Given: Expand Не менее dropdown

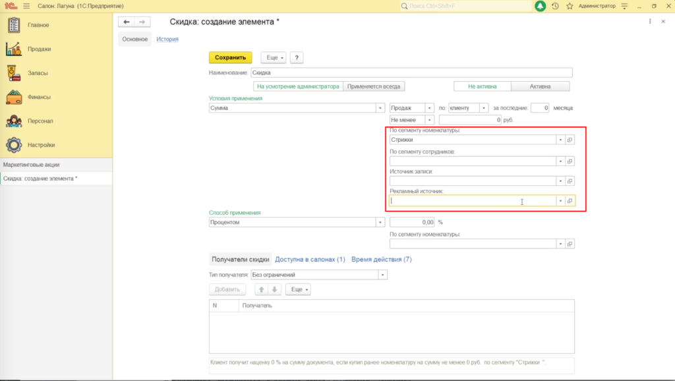Looking at the screenshot, I should click(429, 120).
